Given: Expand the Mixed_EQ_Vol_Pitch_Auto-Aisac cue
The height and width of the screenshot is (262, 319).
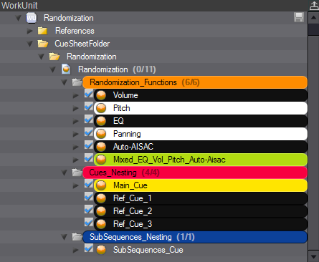Looking at the screenshot, I should coord(75,160).
